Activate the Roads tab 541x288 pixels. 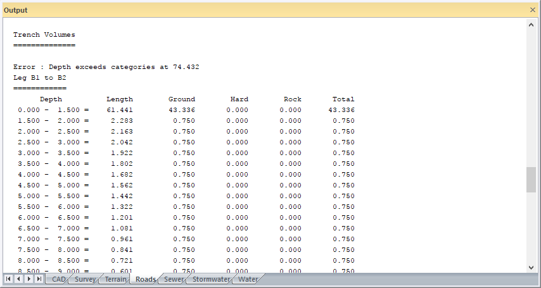[x=146, y=279]
